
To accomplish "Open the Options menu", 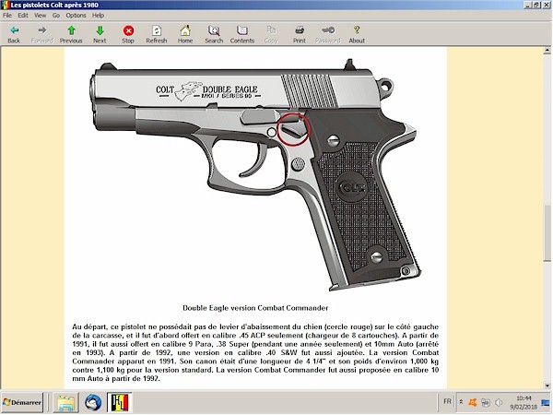I will pos(76,16).
